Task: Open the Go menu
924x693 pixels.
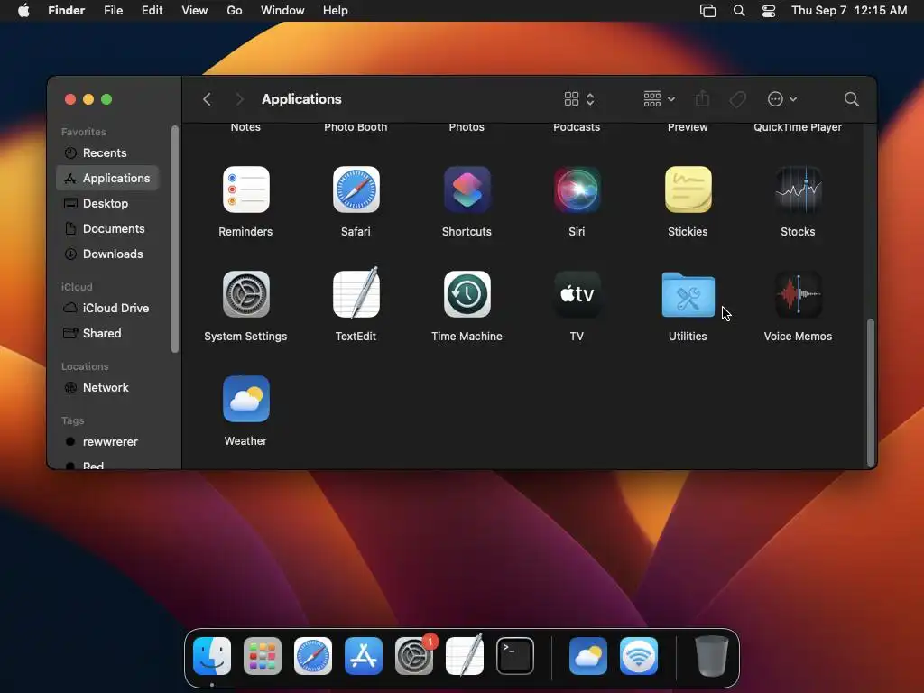Action: 235,11
